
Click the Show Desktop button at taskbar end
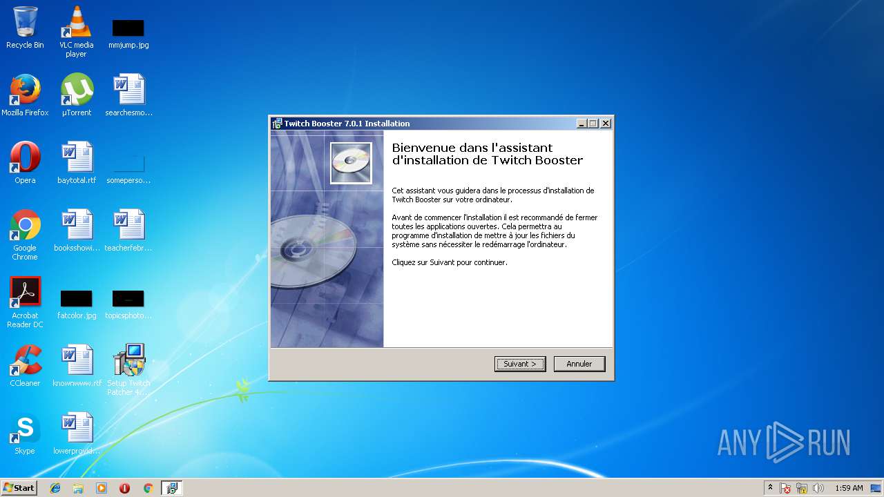click(876, 488)
